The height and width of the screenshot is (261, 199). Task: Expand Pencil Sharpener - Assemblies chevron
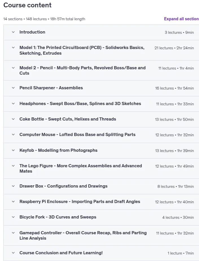click(x=13, y=88)
